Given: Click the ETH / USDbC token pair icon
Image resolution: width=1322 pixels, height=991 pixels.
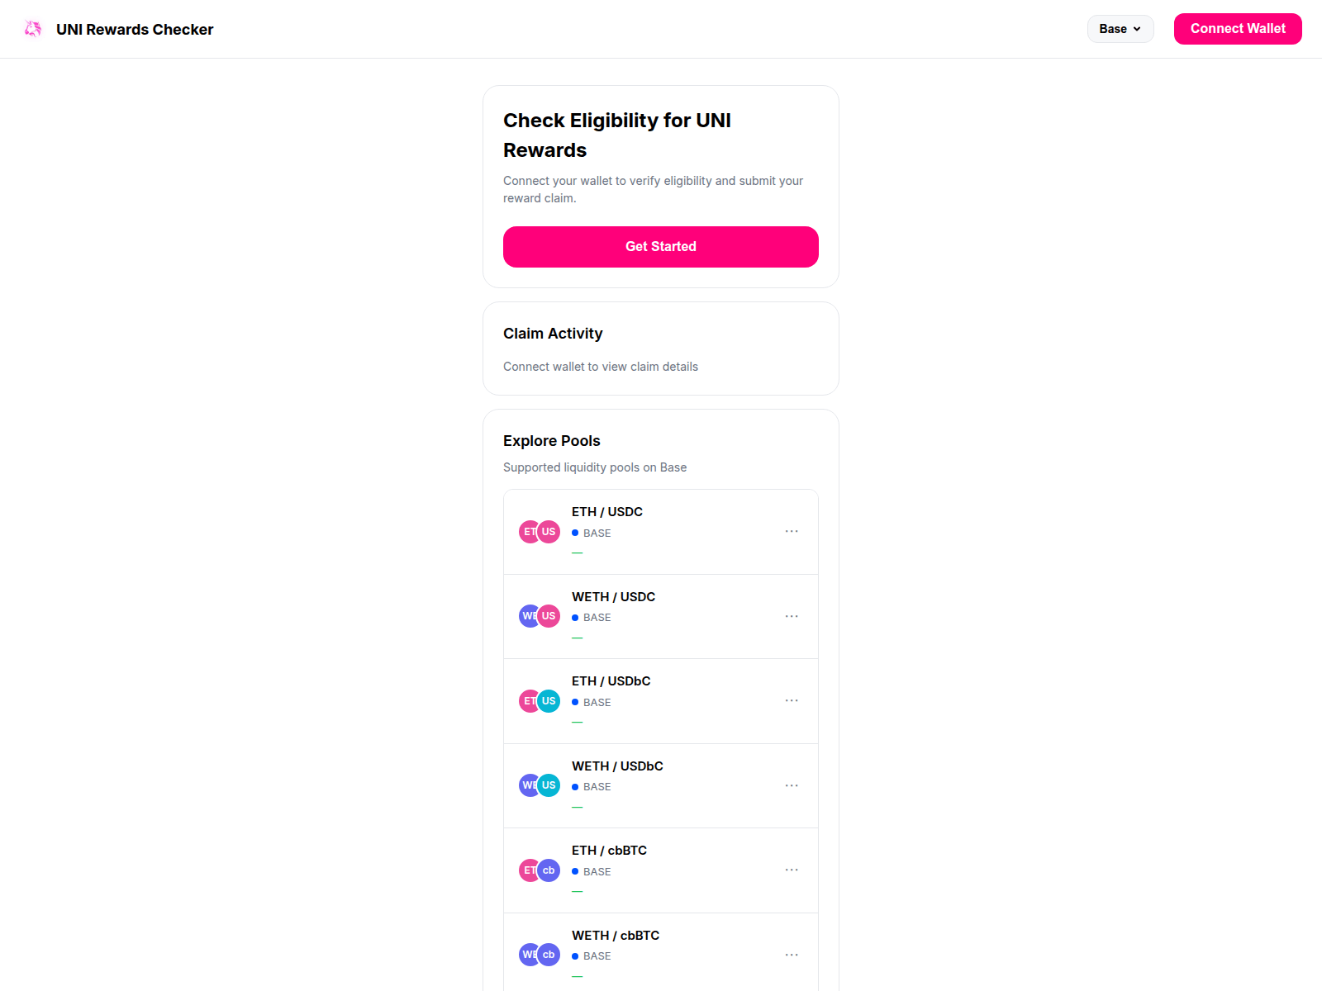Looking at the screenshot, I should pyautogui.click(x=540, y=701).
